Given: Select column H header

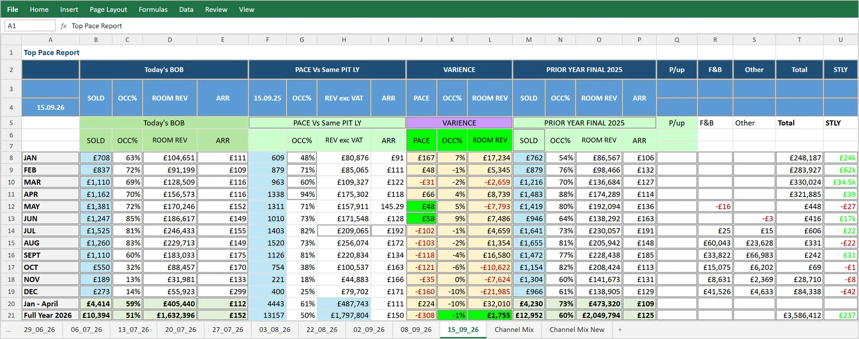Looking at the screenshot, I should click(x=344, y=40).
